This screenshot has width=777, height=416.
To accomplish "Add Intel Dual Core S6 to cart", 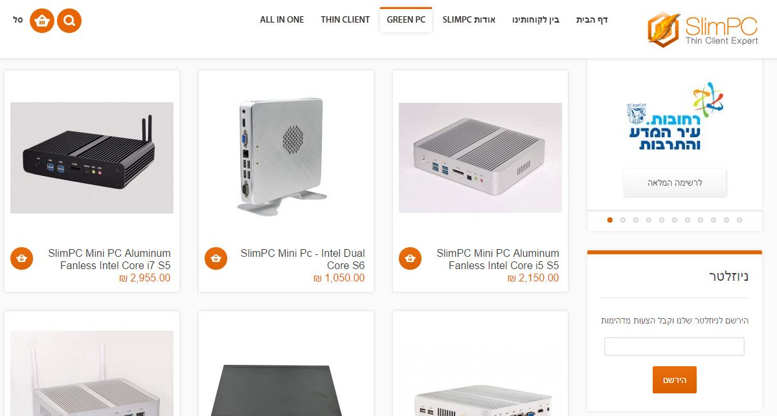I will pos(216,258).
